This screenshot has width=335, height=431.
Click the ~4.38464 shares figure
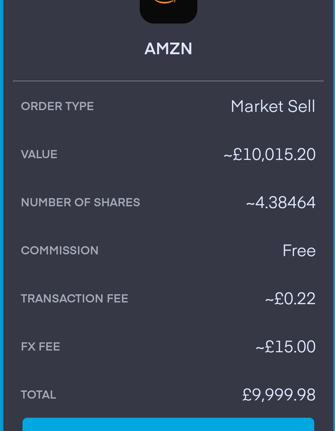280,203
